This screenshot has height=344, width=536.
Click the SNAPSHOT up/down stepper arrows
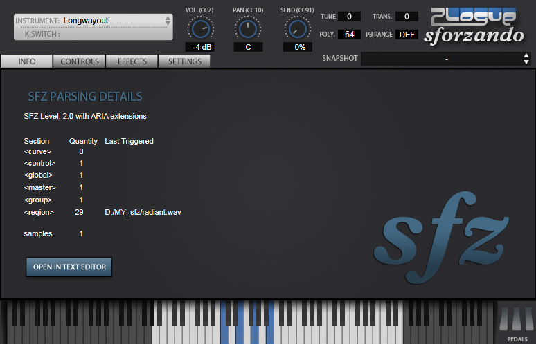tap(526, 59)
